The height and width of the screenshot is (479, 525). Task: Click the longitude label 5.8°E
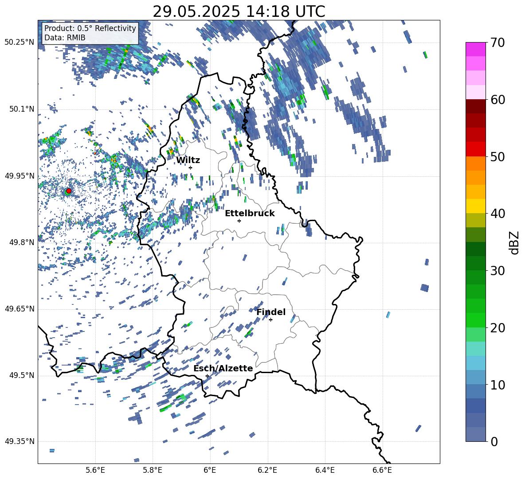pos(153,470)
